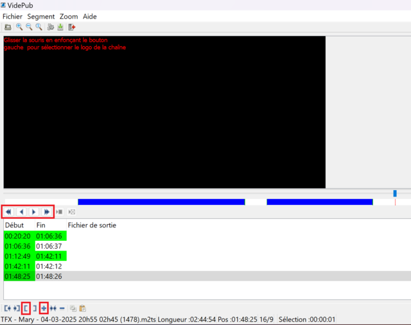Click the first blue segment on the timeline

coord(161,202)
